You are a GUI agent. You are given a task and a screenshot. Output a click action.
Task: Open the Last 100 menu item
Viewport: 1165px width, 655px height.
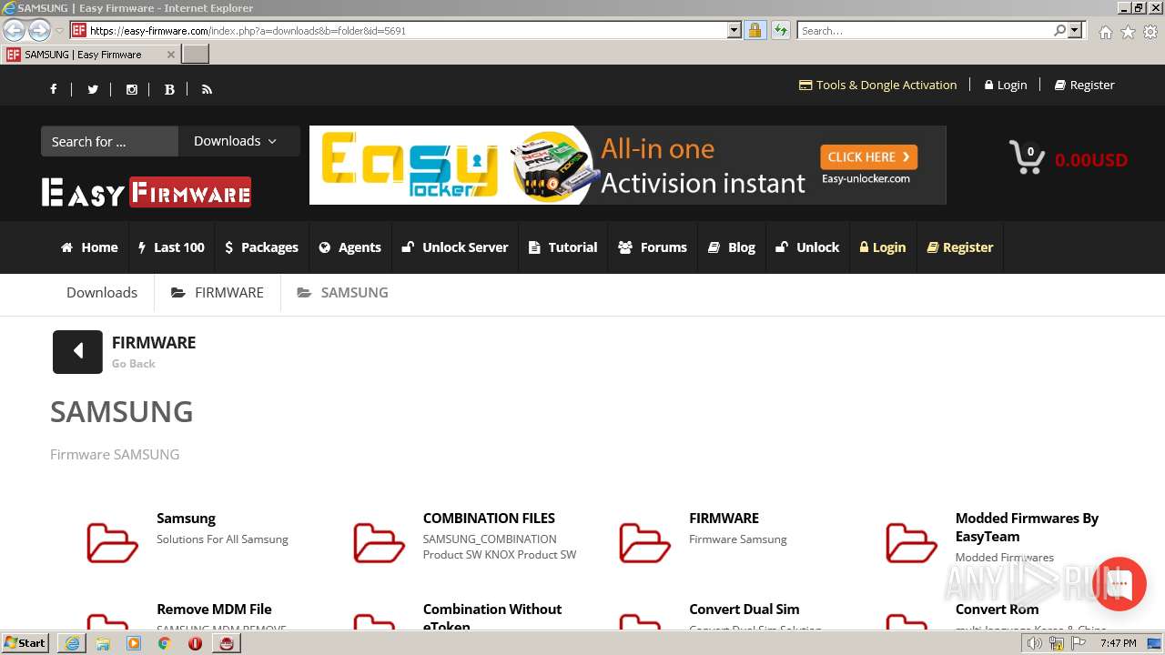pyautogui.click(x=171, y=247)
